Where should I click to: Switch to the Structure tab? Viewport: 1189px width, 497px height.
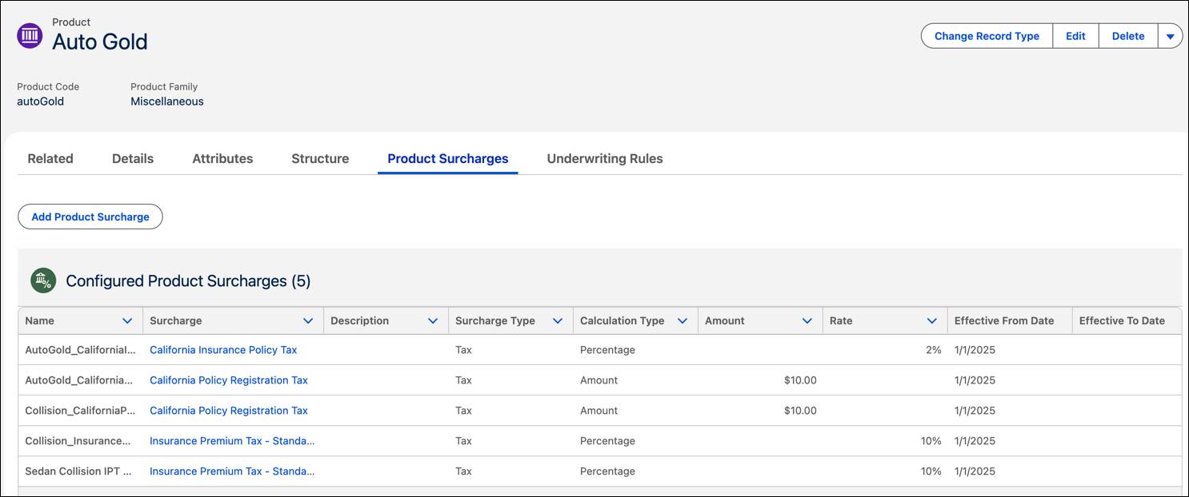click(x=320, y=158)
